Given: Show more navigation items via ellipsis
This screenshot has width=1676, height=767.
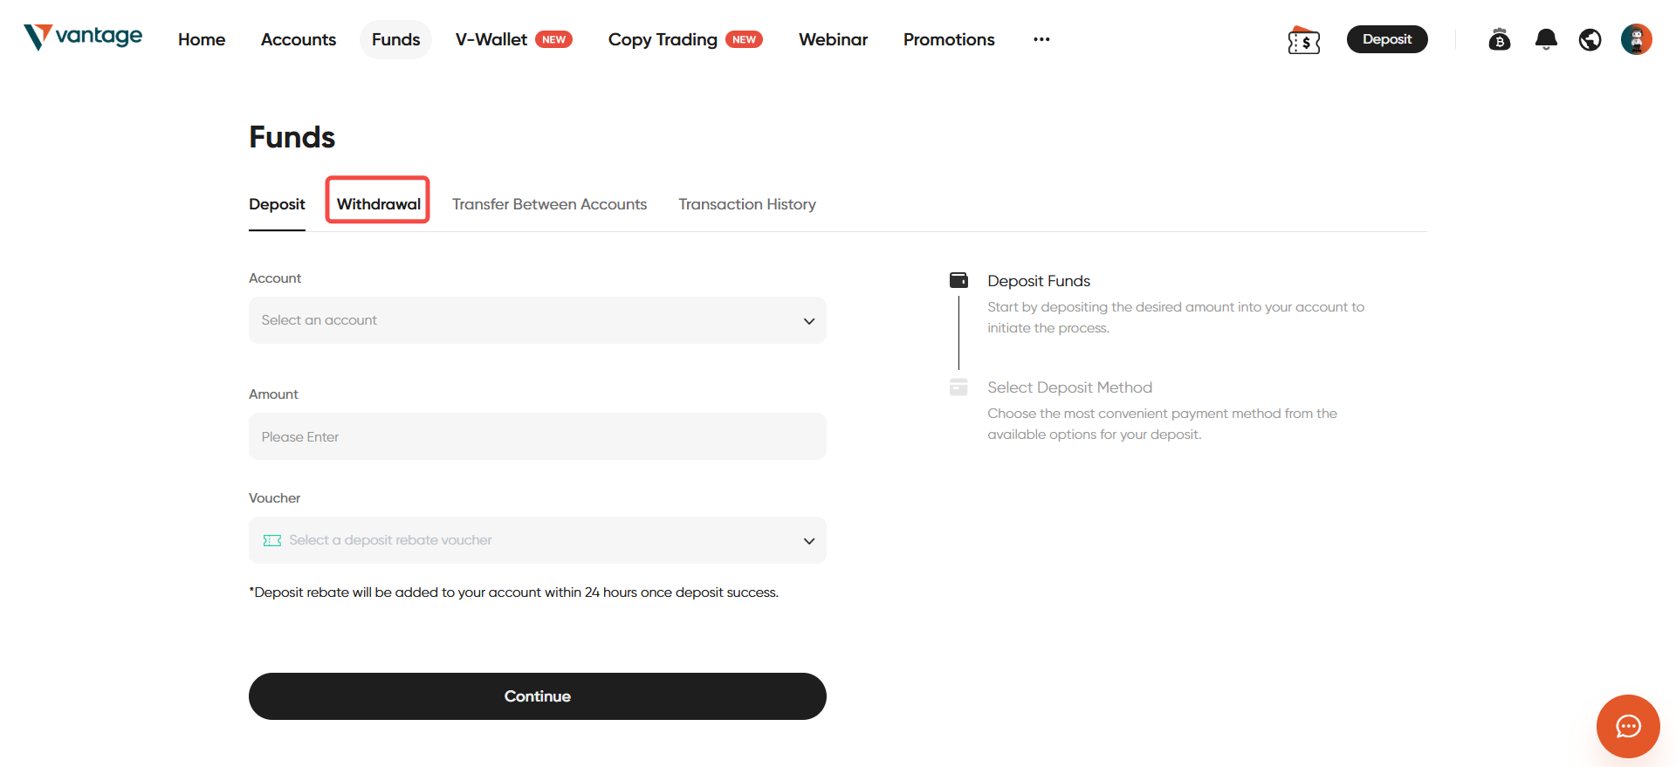Looking at the screenshot, I should [1041, 39].
